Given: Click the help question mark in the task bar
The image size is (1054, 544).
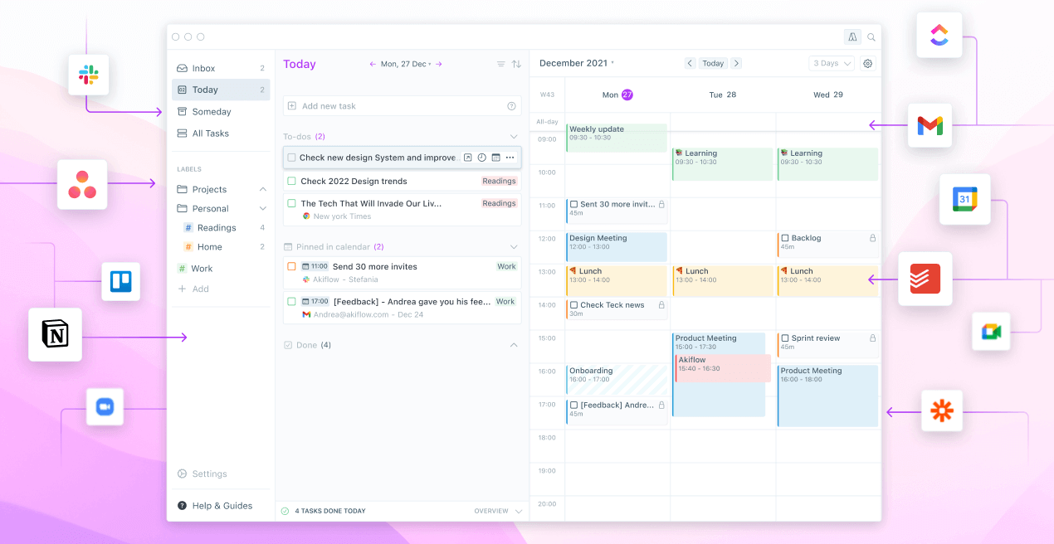Looking at the screenshot, I should coord(511,106).
